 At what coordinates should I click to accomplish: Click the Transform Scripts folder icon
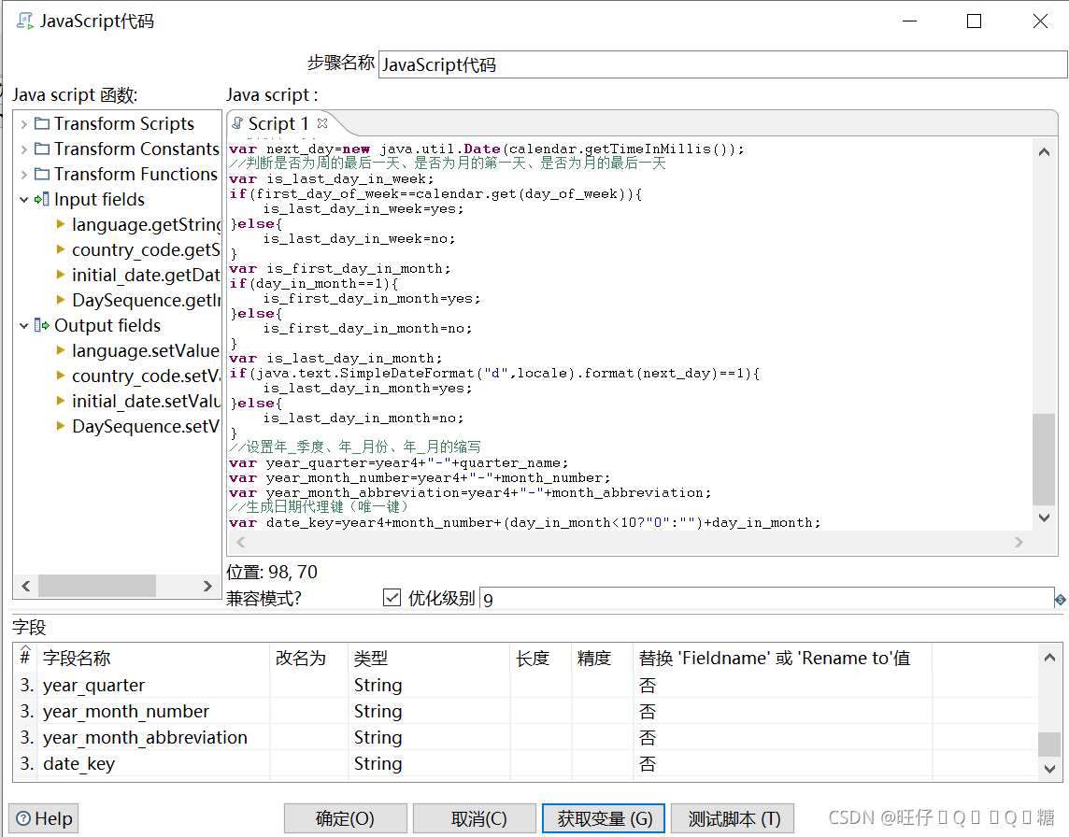(x=42, y=123)
